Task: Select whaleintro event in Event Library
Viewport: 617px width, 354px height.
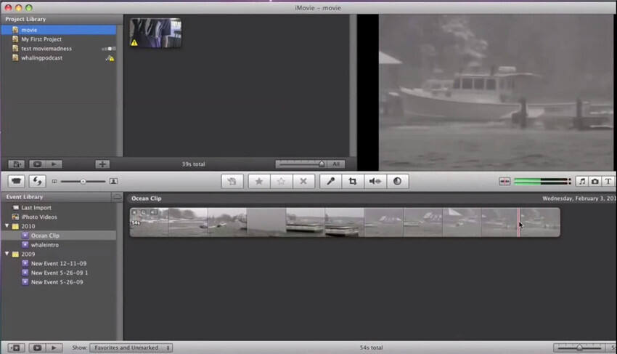Action: (x=45, y=245)
